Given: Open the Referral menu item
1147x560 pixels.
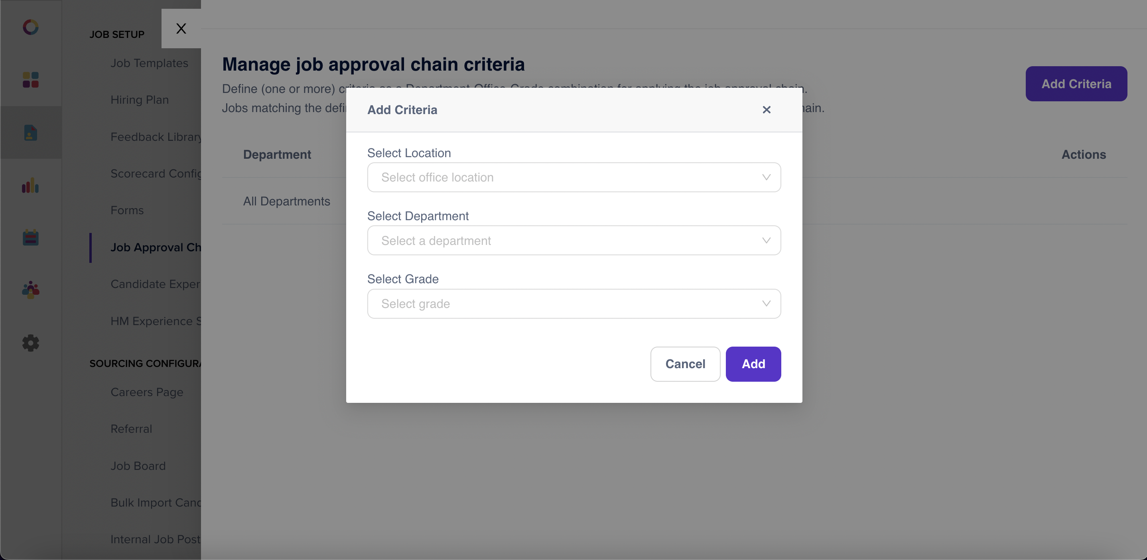Looking at the screenshot, I should tap(131, 429).
